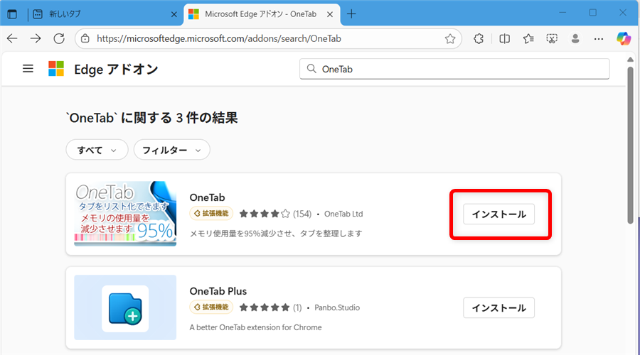View site information lock icon
Image resolution: width=640 pixels, height=355 pixels.
85,39
